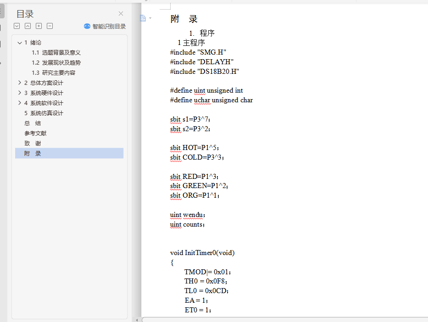Click the horizontal scrollbar left arrow

click(x=137, y=320)
